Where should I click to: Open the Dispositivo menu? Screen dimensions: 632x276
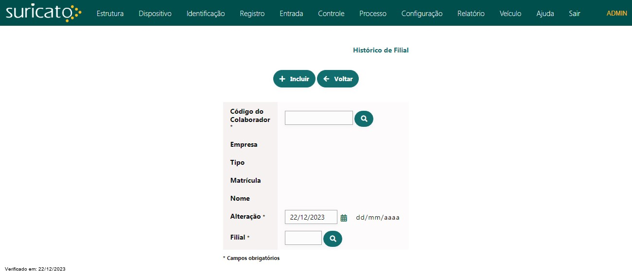point(155,14)
